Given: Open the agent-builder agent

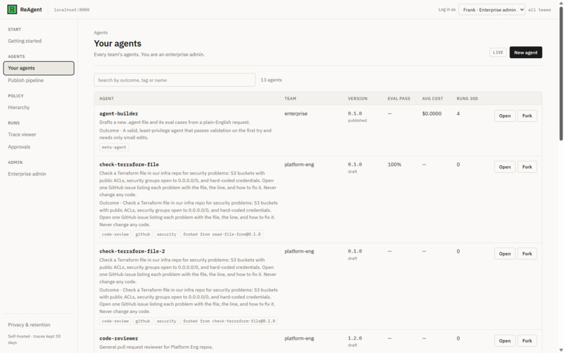Looking at the screenshot, I should [505, 116].
